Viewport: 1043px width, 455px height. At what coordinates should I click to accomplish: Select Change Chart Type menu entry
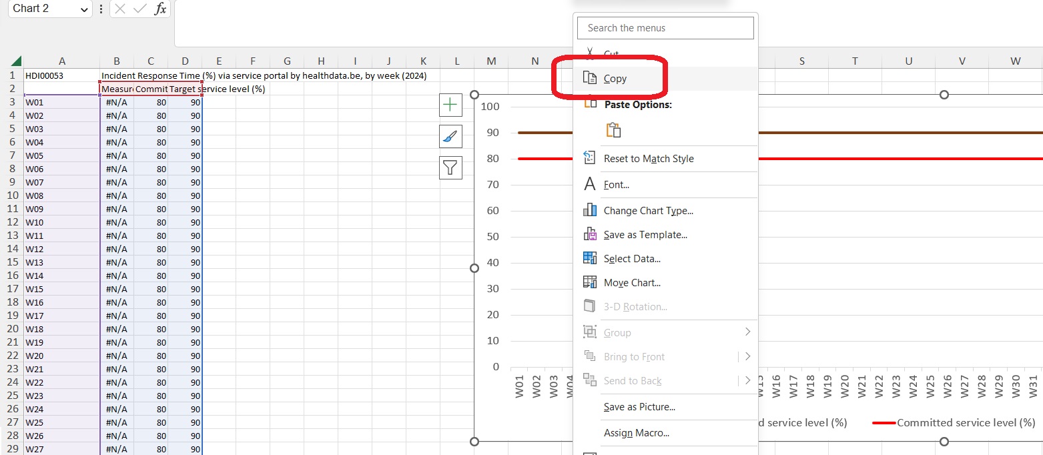pyautogui.click(x=648, y=211)
